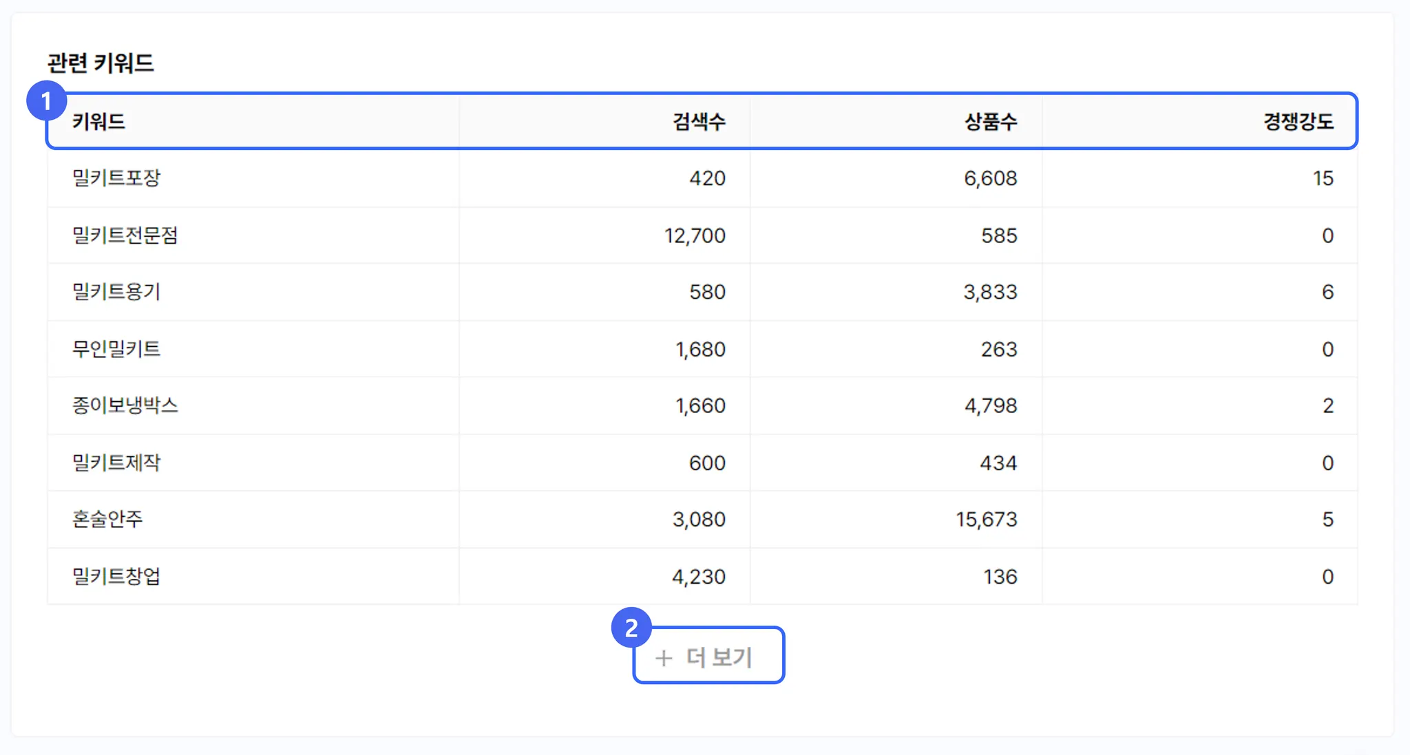Select keyword 밀키트포장

116,178
